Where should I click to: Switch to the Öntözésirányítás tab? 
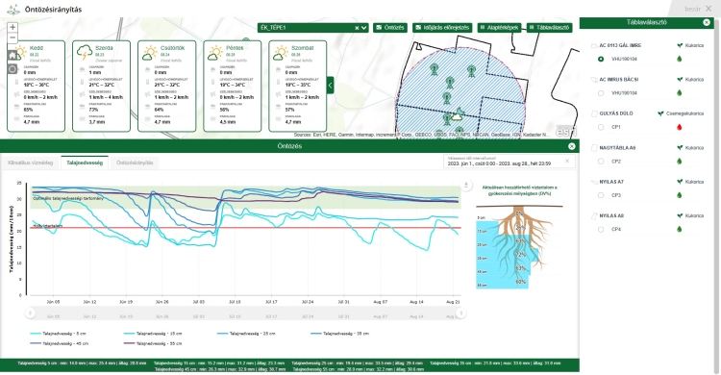(135, 162)
